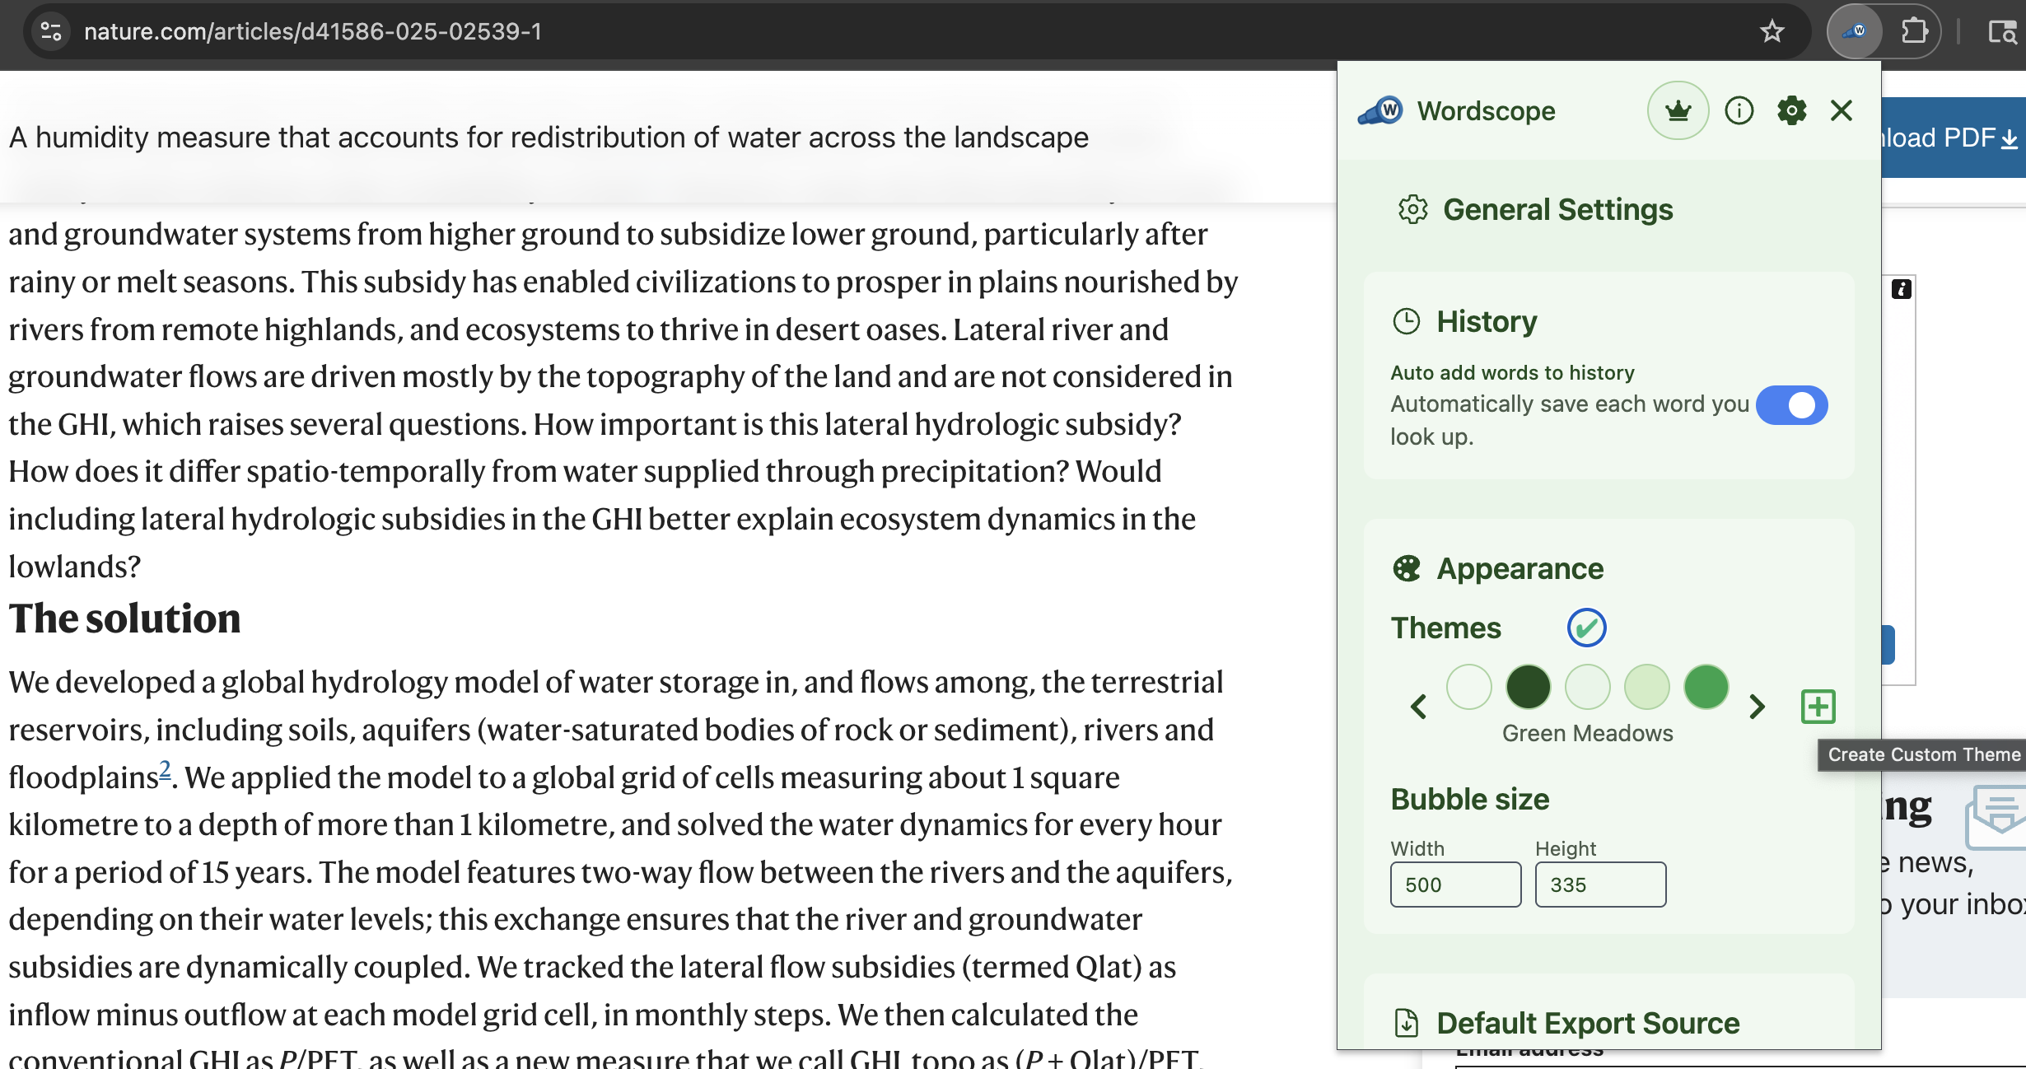Open the Wordscope premium crown icon
2026x1069 pixels.
pos(1678,110)
